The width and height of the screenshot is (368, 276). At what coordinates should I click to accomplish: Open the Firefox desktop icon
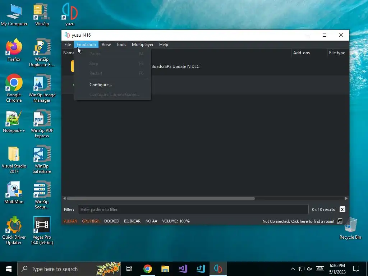coord(14,50)
